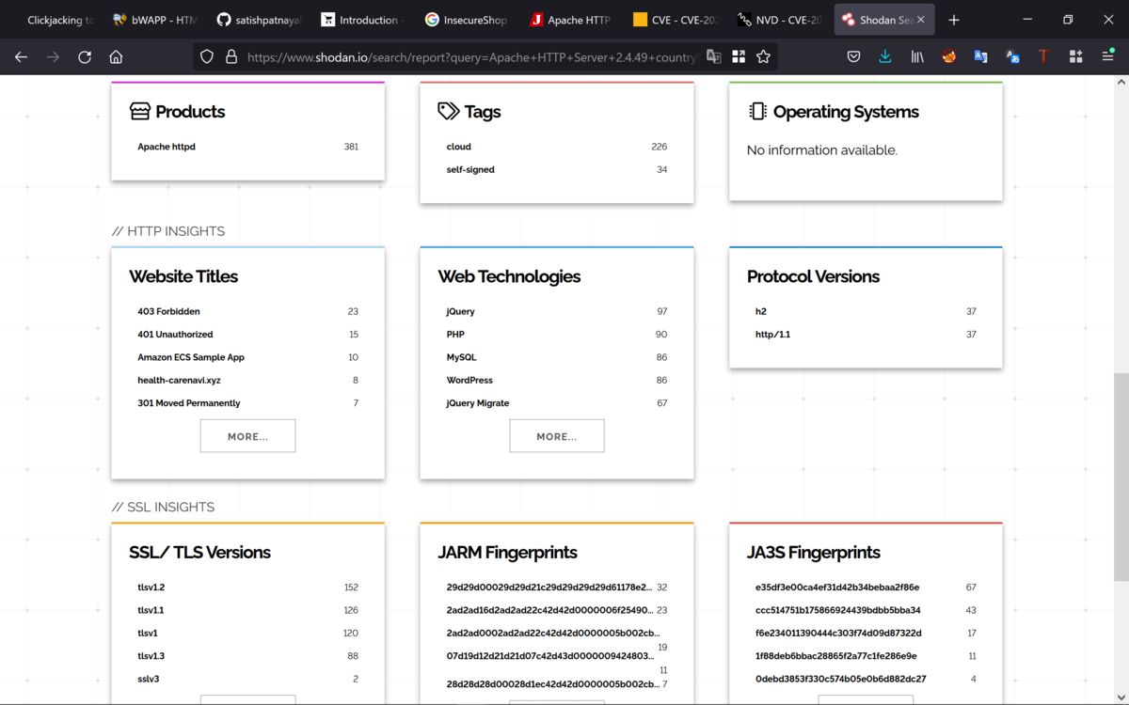Click MORE under Web Technologies
The image size is (1129, 705).
coord(557,436)
